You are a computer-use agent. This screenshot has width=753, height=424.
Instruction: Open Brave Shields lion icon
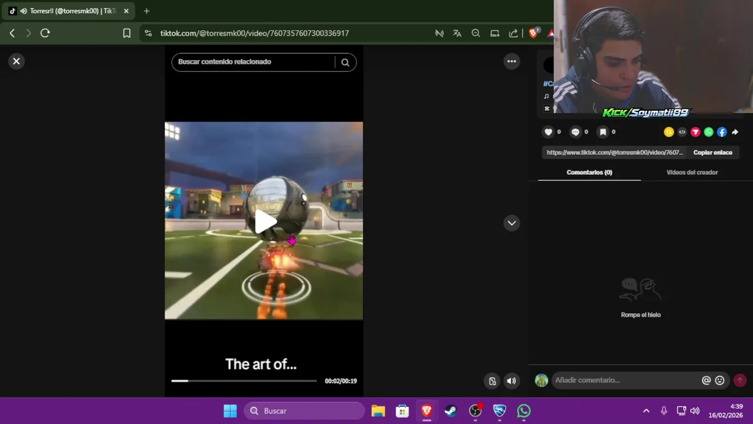click(533, 33)
